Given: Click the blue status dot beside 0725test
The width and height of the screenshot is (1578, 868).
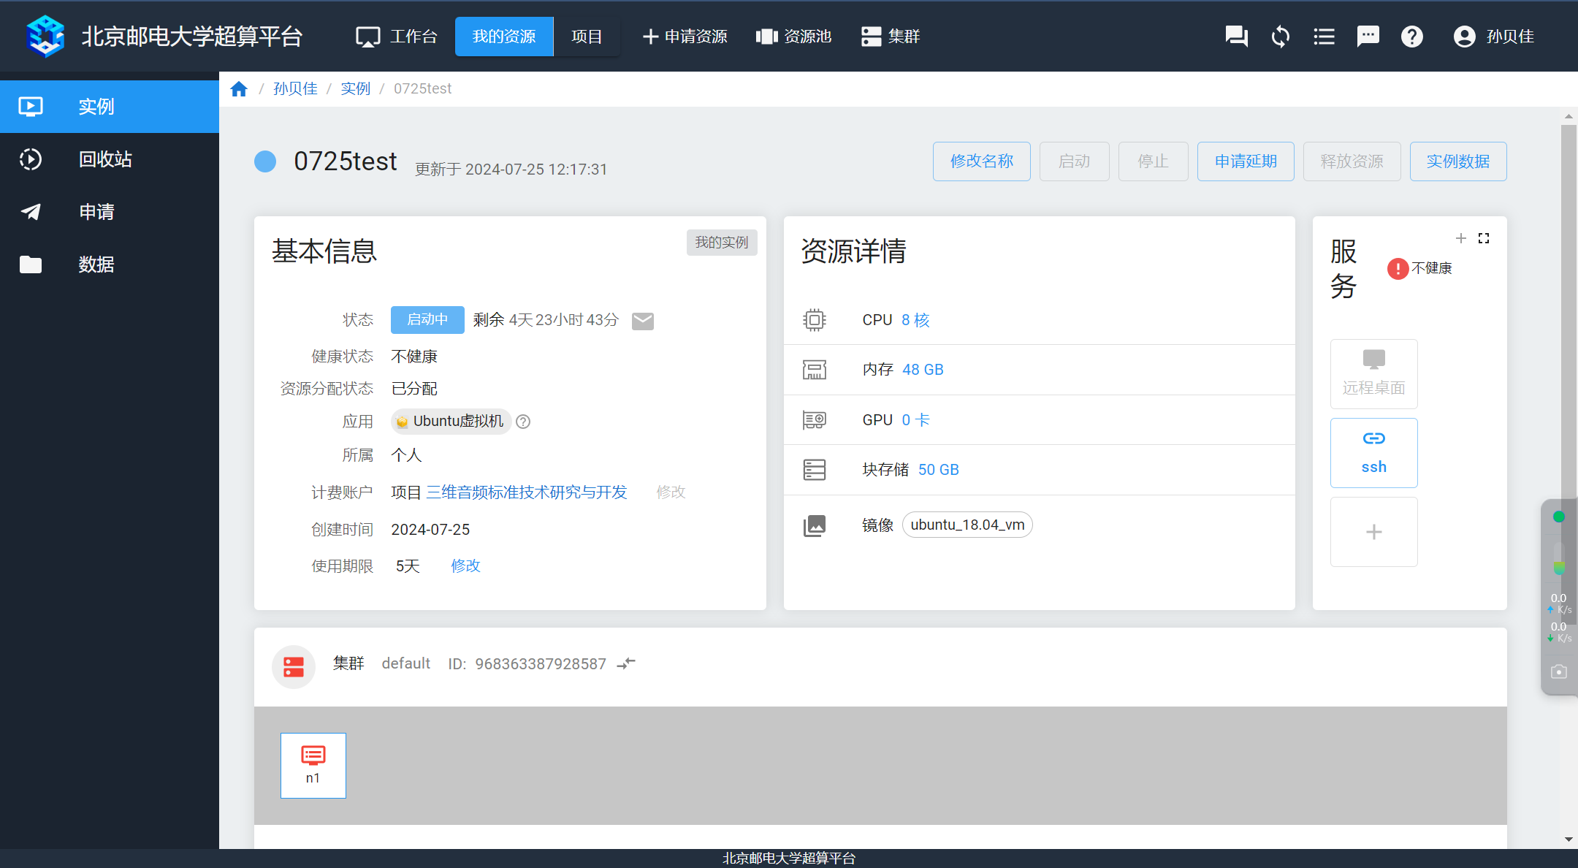Looking at the screenshot, I should [x=265, y=161].
